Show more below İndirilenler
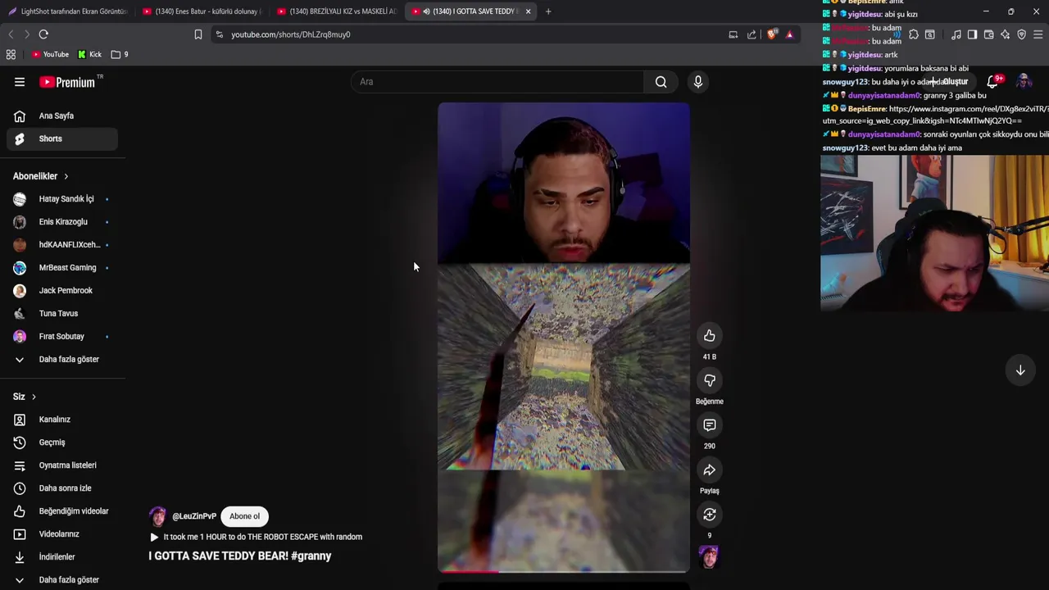Screen dimensions: 1049x590 pos(62,580)
